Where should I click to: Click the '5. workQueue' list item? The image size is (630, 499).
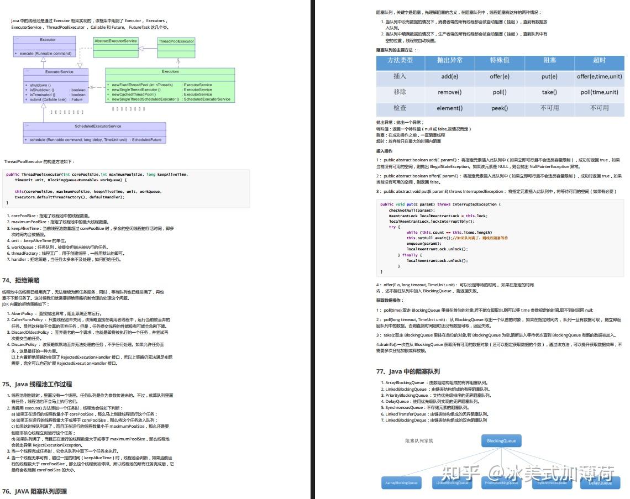click(57, 247)
